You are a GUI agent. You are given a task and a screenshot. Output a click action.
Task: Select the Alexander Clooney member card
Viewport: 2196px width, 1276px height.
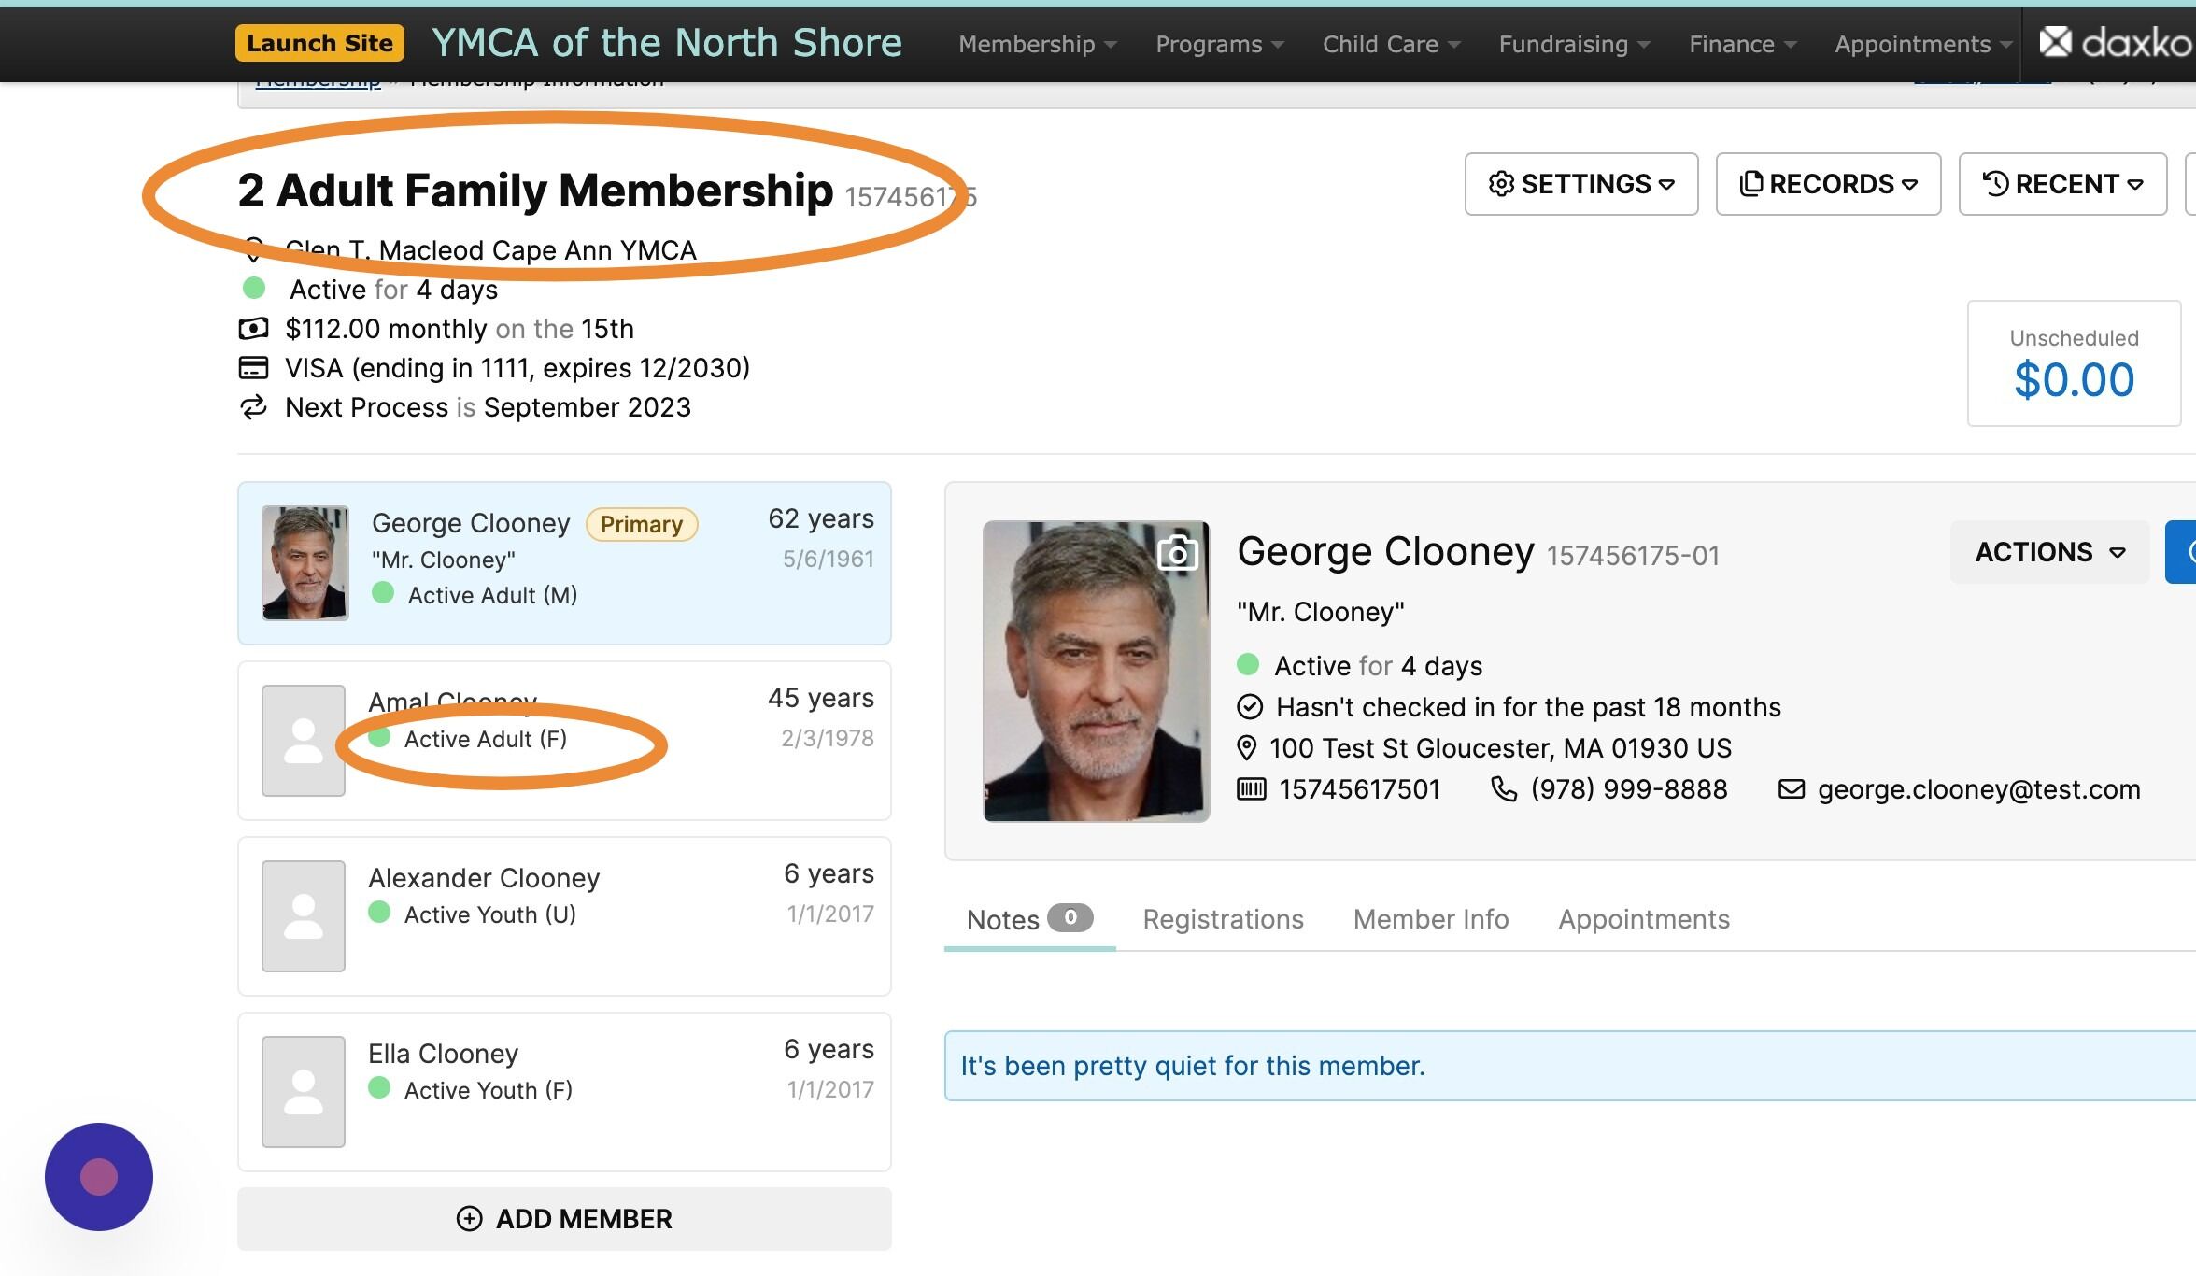(564, 916)
